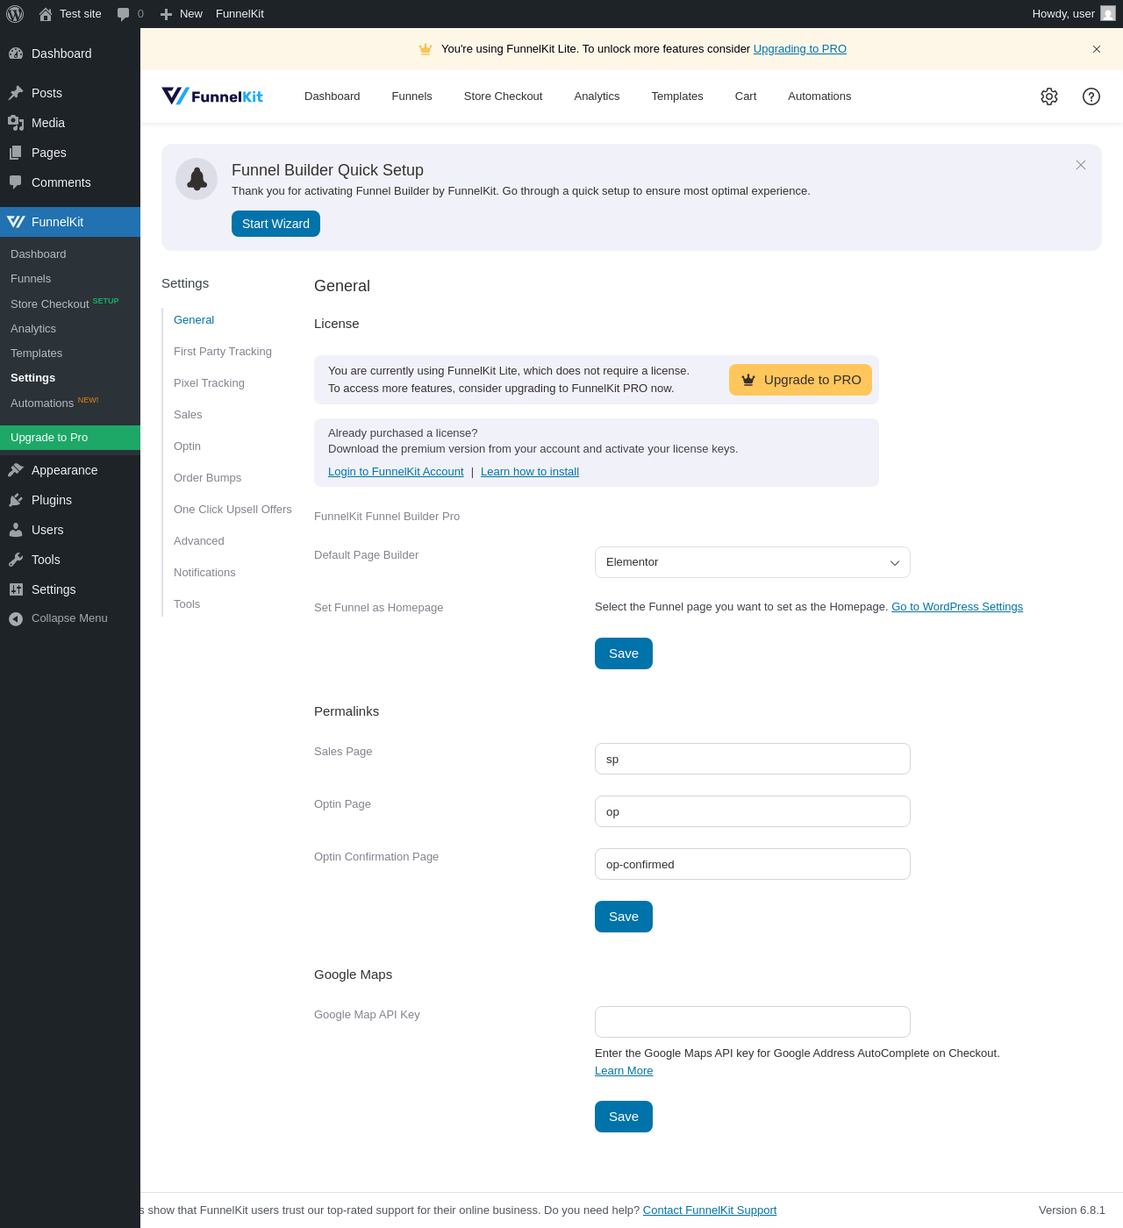Click the Plugins plug icon

tap(16, 500)
